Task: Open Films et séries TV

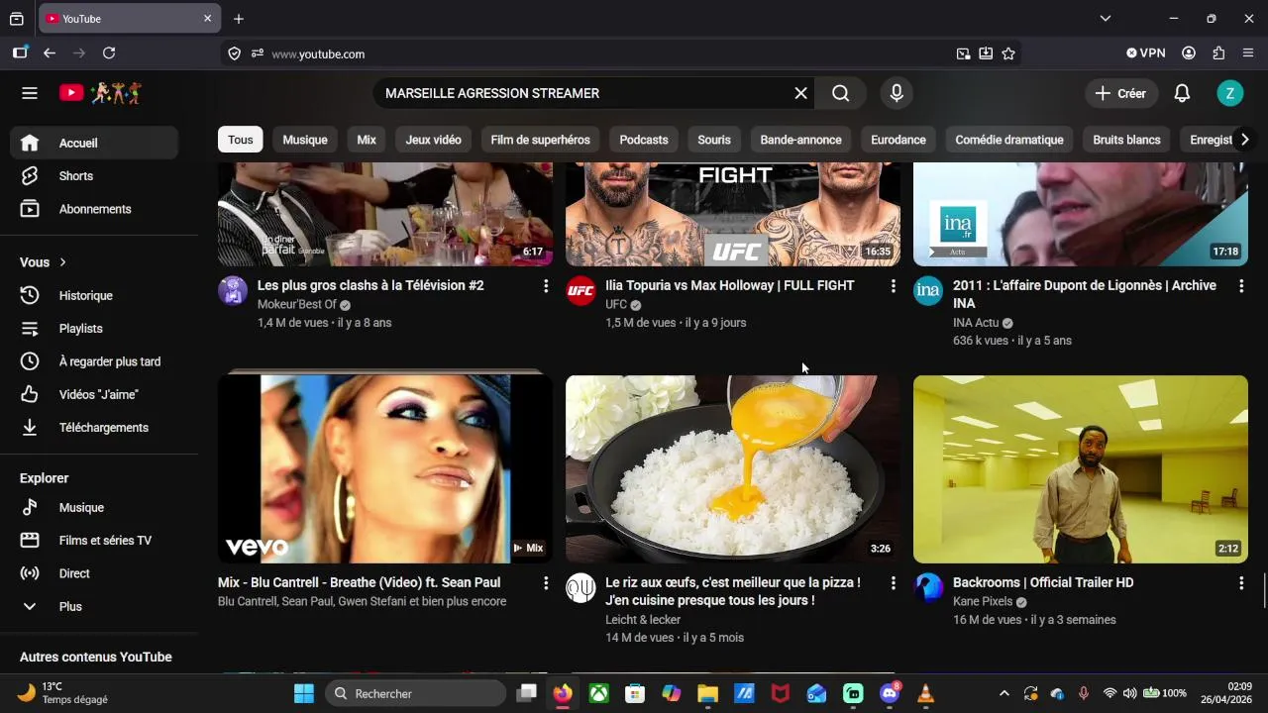Action: click(x=94, y=540)
